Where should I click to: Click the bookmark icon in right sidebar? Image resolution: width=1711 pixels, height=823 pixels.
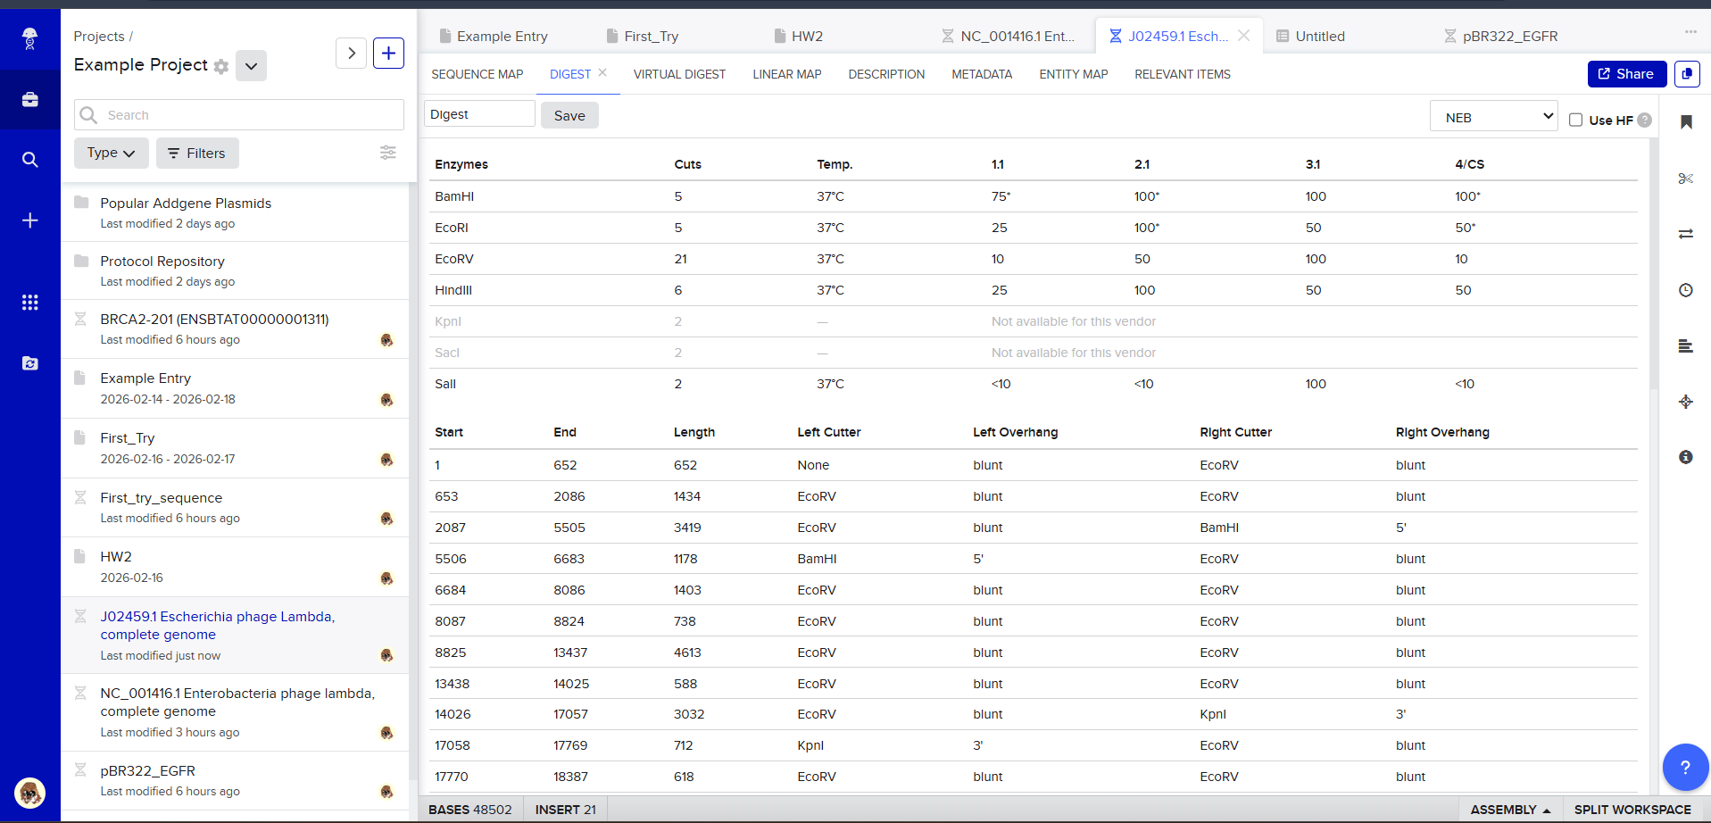[1685, 122]
